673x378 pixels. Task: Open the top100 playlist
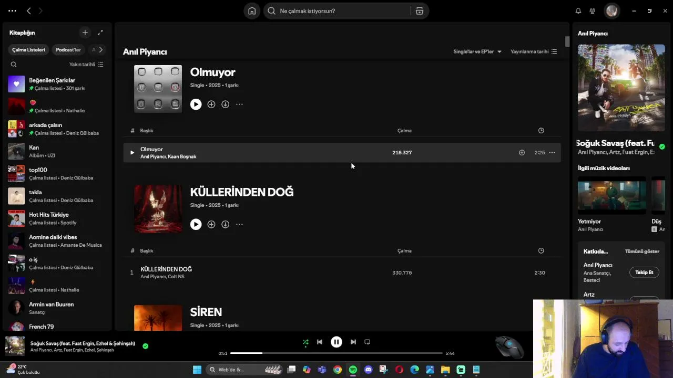pyautogui.click(x=57, y=174)
